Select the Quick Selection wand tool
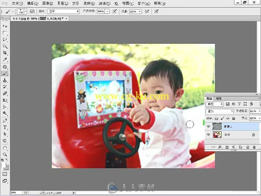 pos(5,46)
